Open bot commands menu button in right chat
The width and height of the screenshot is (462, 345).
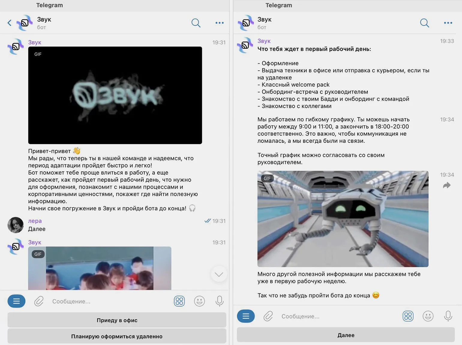[x=246, y=316]
